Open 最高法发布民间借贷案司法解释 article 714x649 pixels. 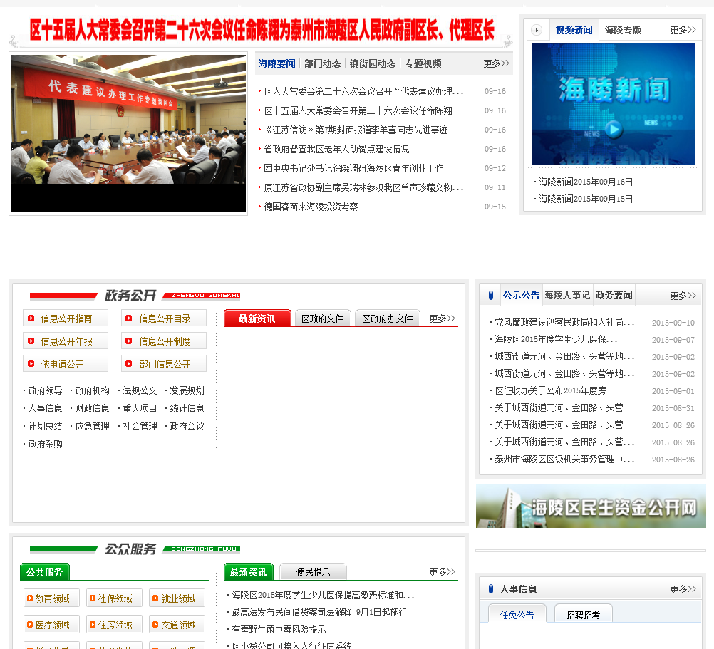(x=319, y=612)
